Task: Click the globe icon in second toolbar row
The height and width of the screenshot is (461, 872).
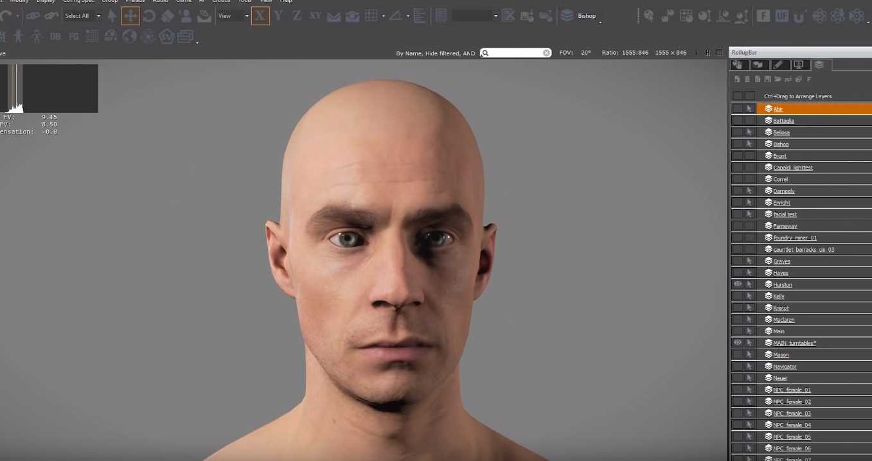Action: point(130,37)
